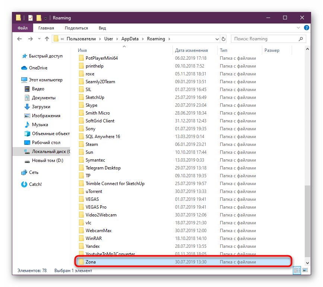Click the Telegram Desktop folder icon
Image resolution: width=323 pixels, height=287 pixels.
click(81, 168)
